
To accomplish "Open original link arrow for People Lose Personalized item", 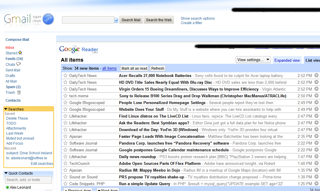I will pos(316,102).
